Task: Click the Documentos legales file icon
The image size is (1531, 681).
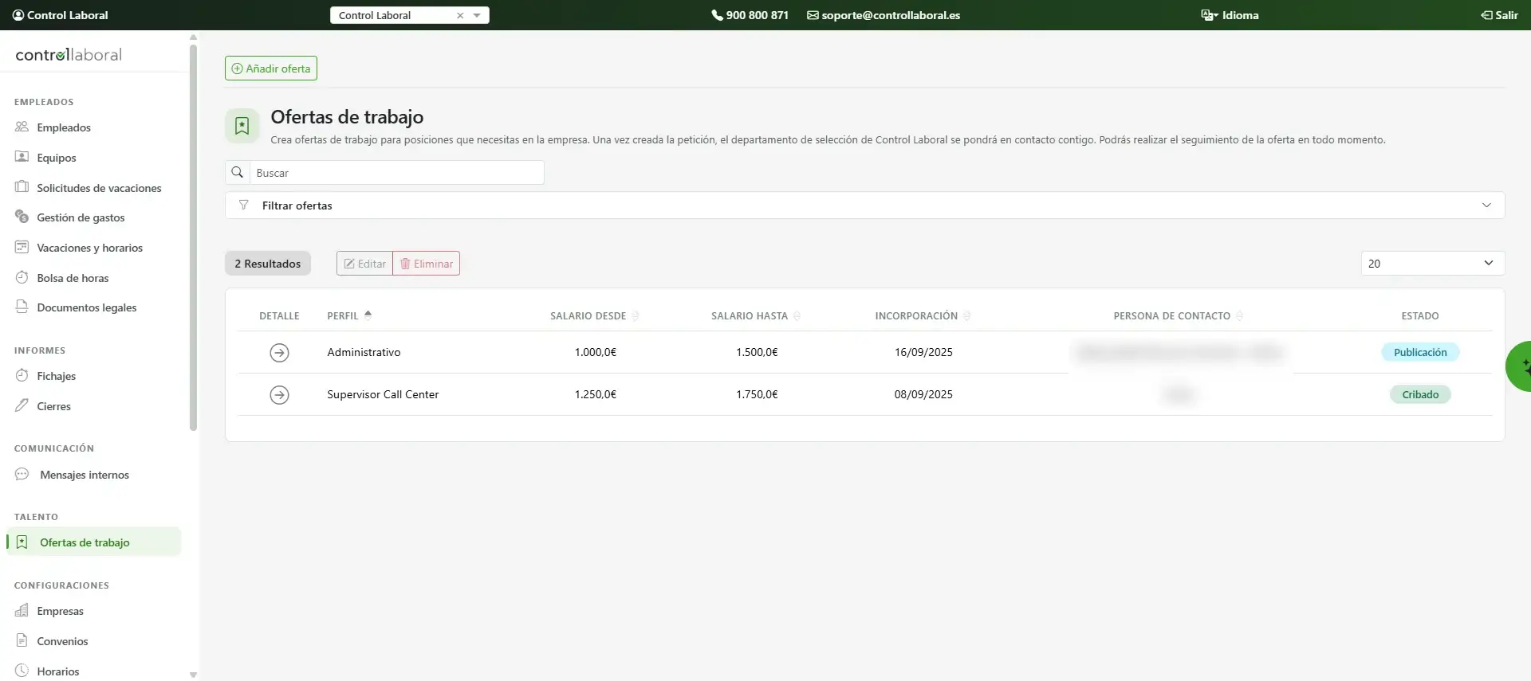Action: 22,307
